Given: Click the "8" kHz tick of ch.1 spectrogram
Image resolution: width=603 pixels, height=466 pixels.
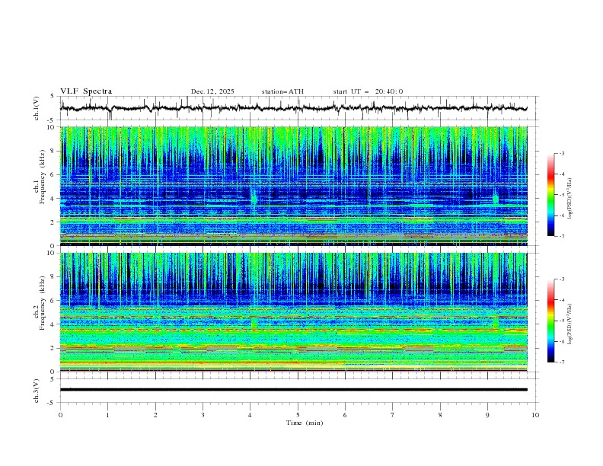Looking at the screenshot, I should 54,151.
